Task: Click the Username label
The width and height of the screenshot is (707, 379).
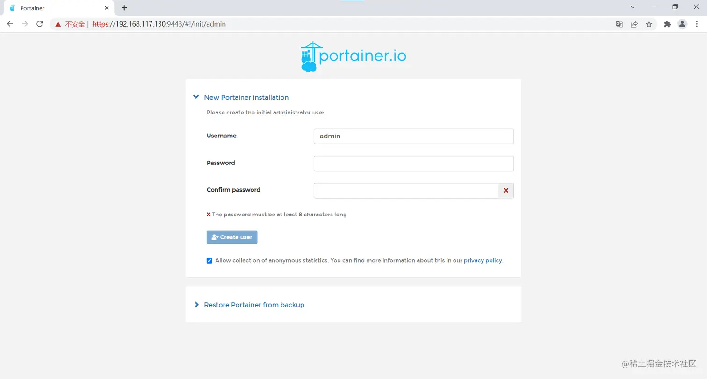Action: 222,136
